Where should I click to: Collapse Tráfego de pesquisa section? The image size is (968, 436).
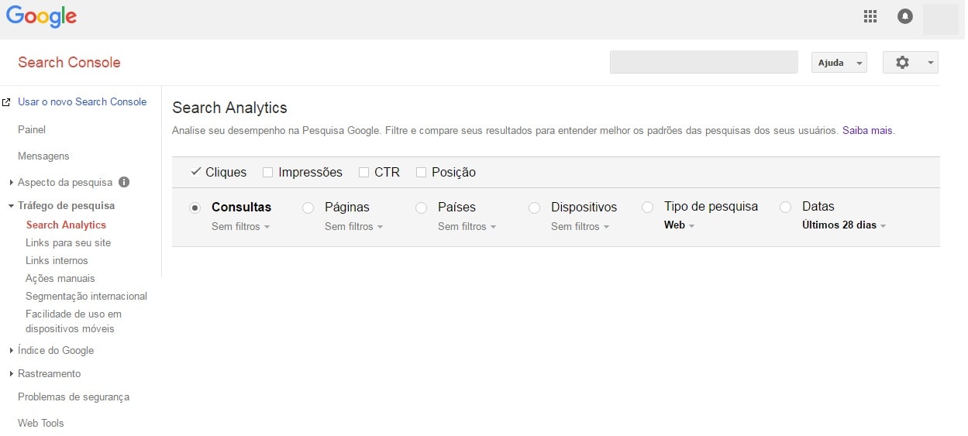[x=12, y=206]
